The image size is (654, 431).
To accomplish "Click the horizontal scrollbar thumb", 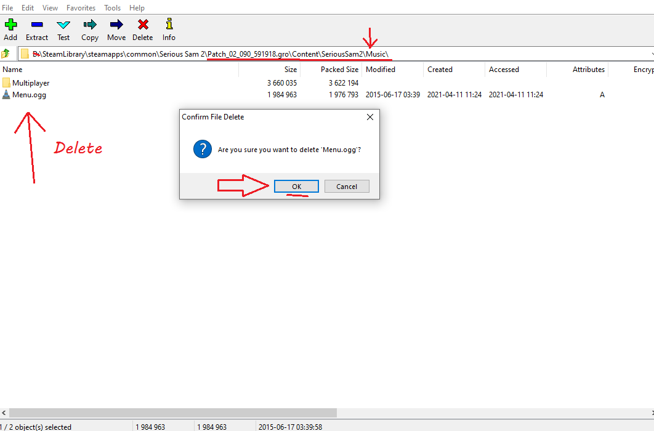I will [x=172, y=413].
